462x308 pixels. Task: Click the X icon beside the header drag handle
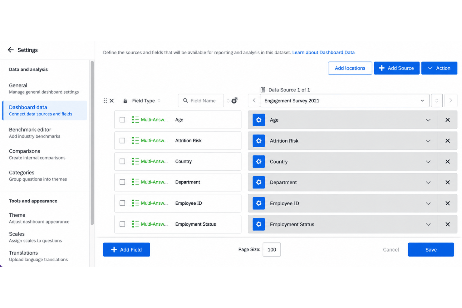(112, 100)
